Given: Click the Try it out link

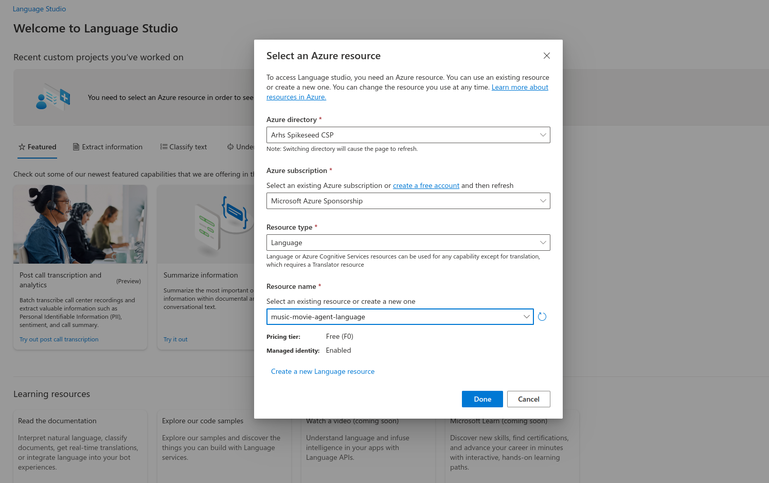Looking at the screenshot, I should [175, 339].
